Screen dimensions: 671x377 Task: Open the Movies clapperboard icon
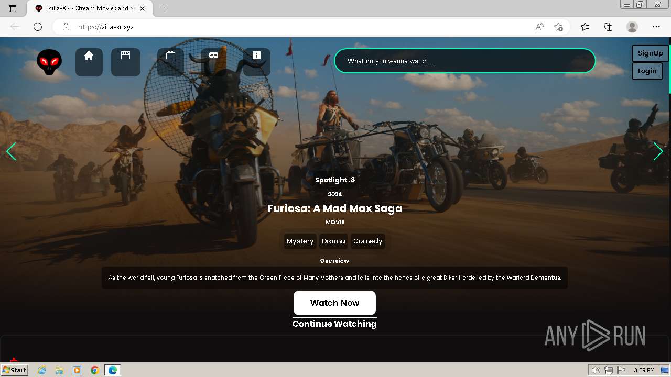tap(126, 62)
